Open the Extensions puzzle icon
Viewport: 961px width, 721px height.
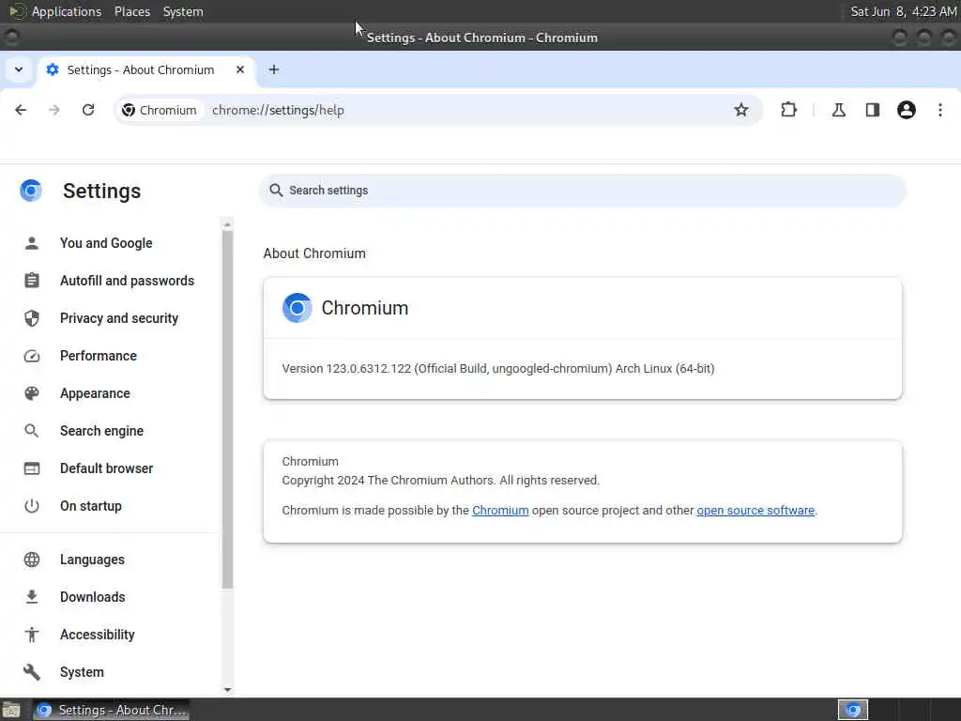click(x=788, y=110)
